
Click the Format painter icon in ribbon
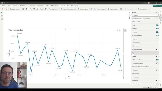pos(7,9)
